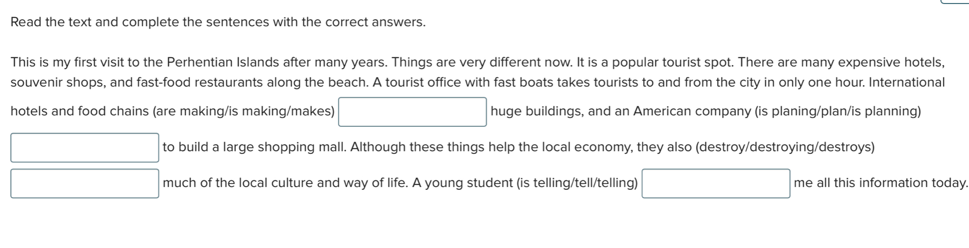Click the phrase "much of the local culture"

(243, 183)
